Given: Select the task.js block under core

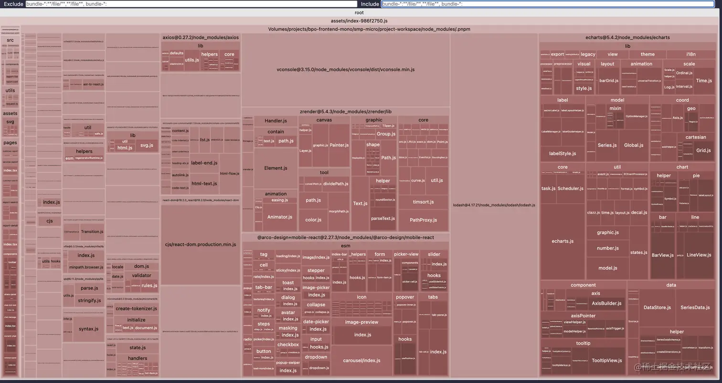Looking at the screenshot, I should tap(548, 188).
